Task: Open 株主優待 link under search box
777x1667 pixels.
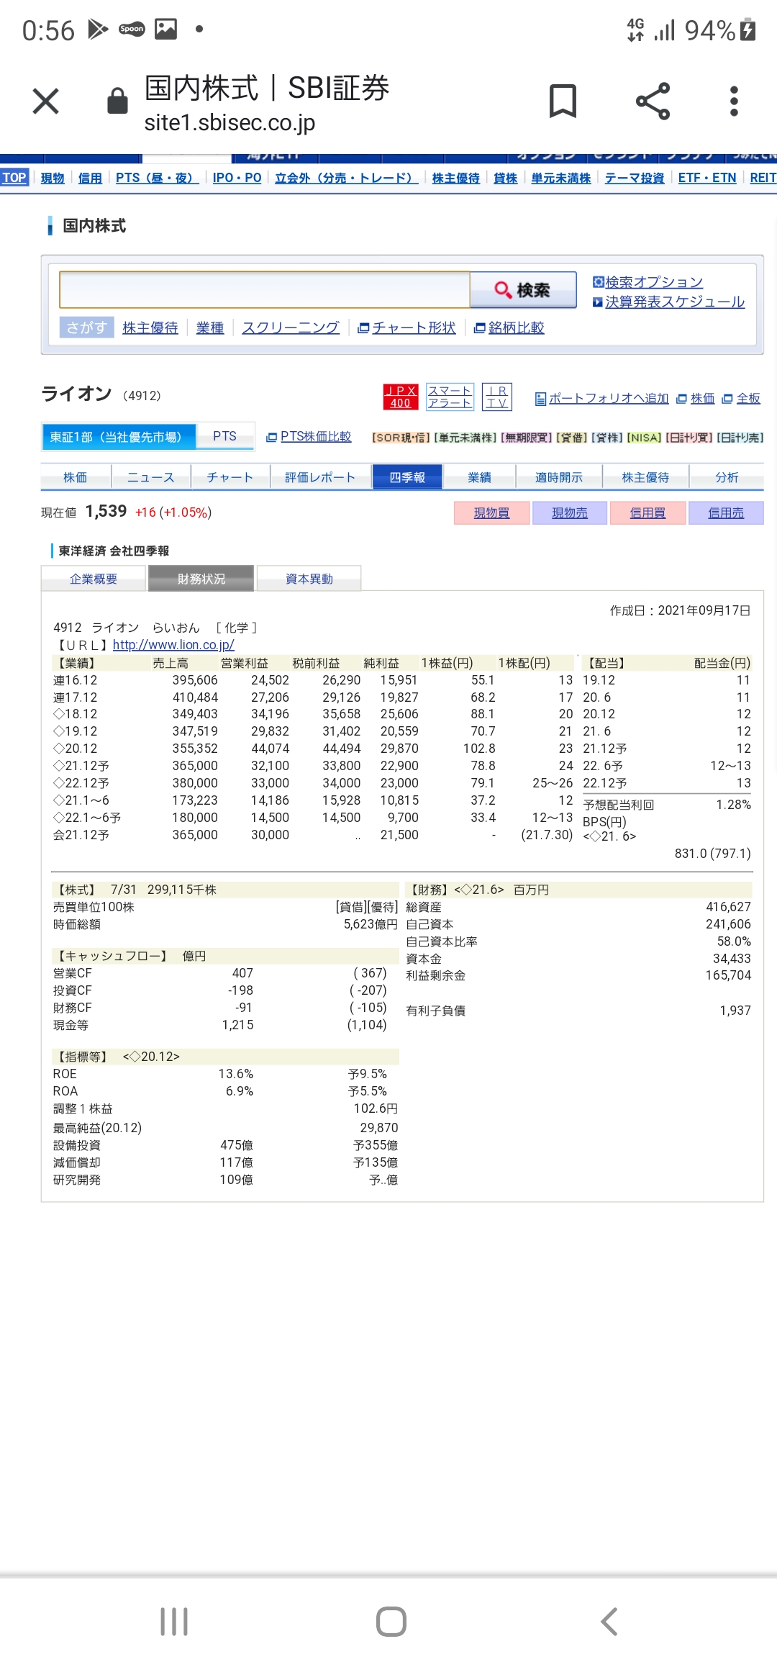Action: [x=150, y=327]
